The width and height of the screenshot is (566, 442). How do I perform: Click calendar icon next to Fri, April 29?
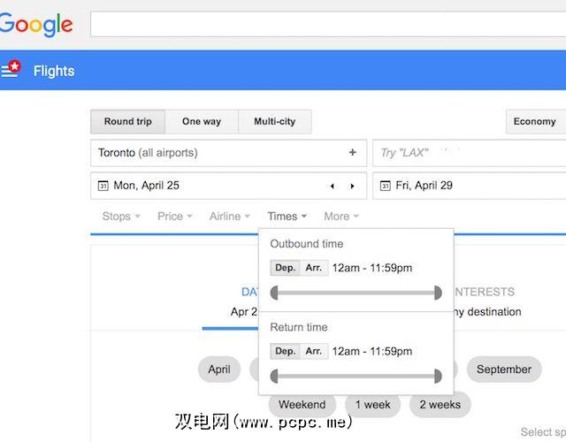(x=385, y=186)
